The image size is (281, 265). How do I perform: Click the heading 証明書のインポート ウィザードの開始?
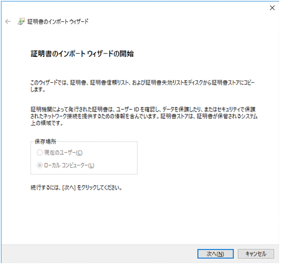click(82, 53)
